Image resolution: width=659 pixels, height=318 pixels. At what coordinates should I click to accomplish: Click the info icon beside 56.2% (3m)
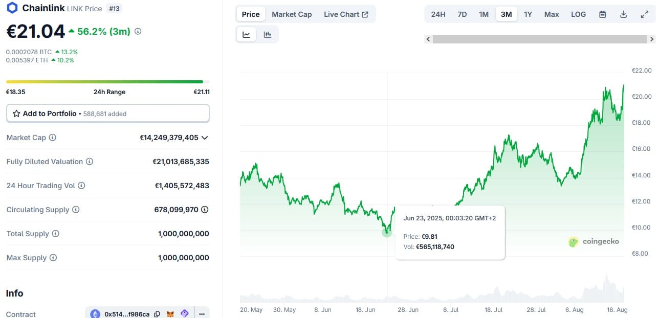(x=138, y=31)
